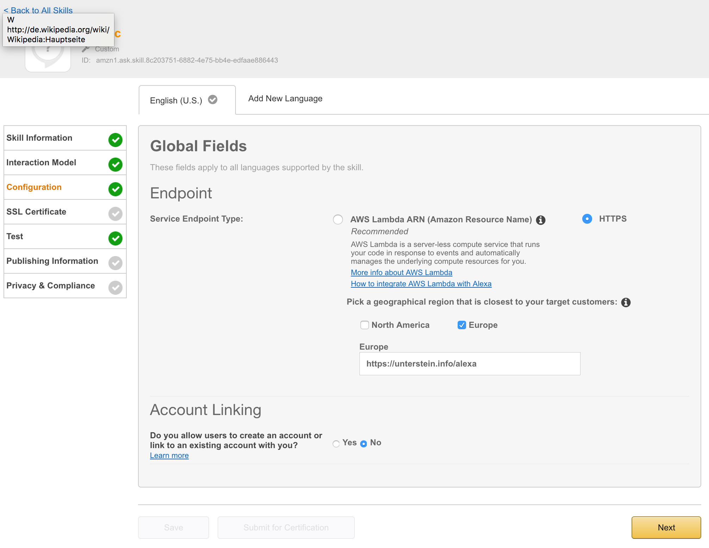This screenshot has width=709, height=548.
Task: Choose Yes for account linking
Action: click(336, 444)
